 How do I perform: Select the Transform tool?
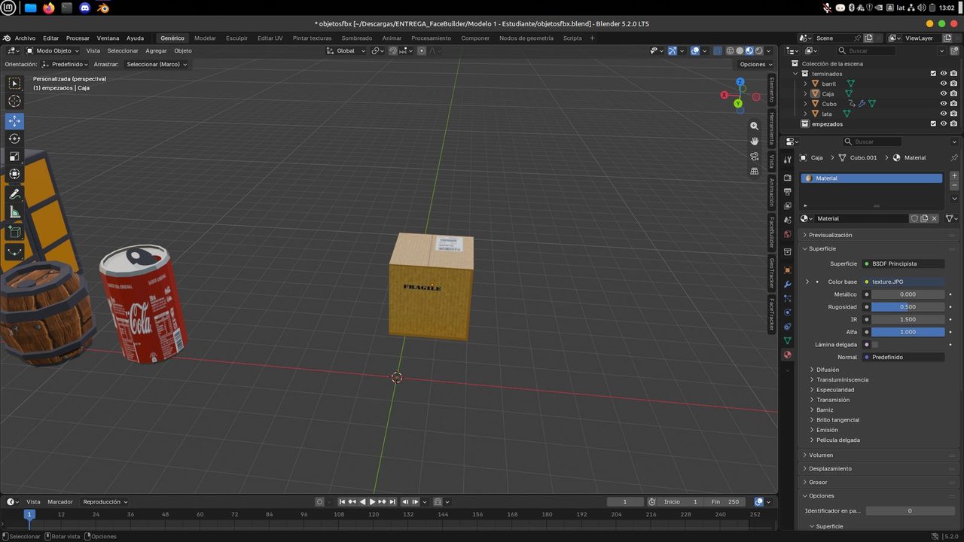14,174
